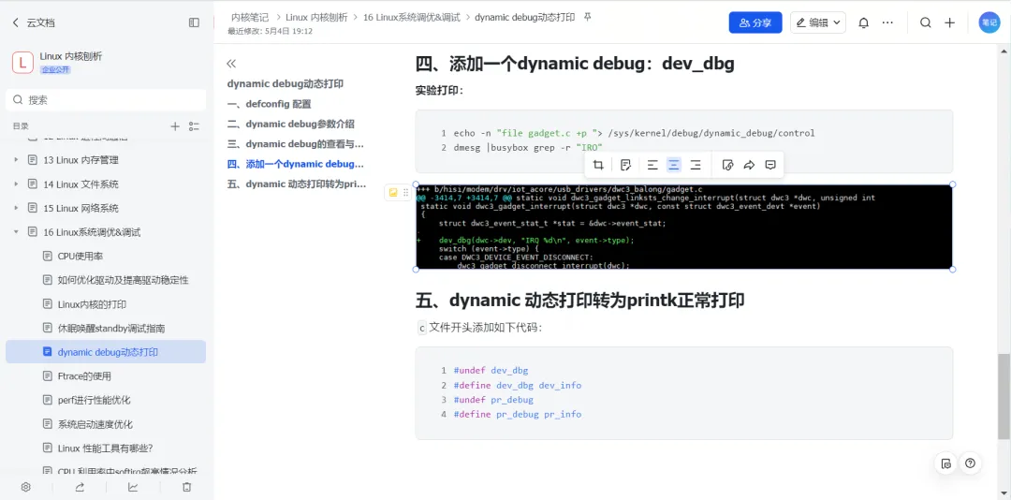
Task: Toggle the left sidebar panel
Action: pyautogui.click(x=194, y=22)
